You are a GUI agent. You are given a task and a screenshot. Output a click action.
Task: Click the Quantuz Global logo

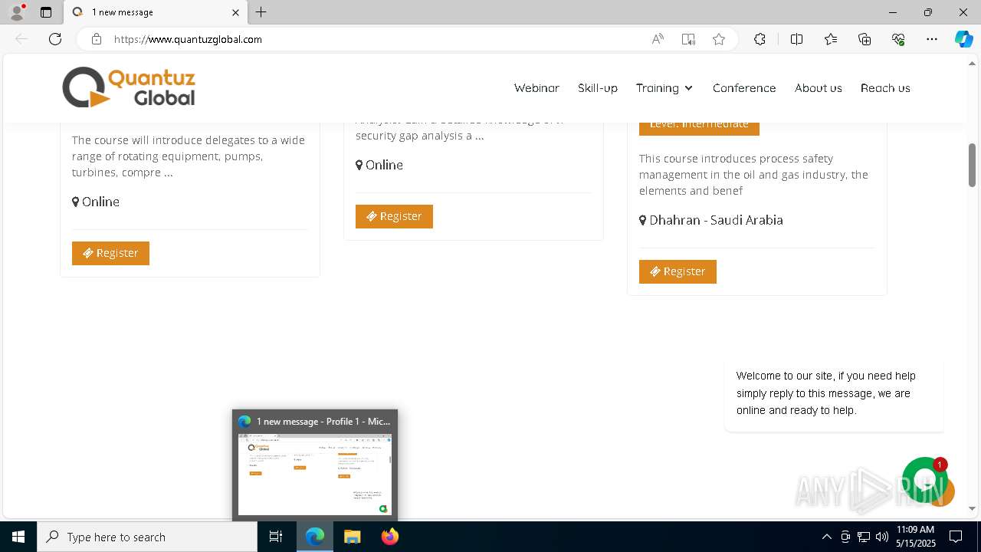point(129,87)
